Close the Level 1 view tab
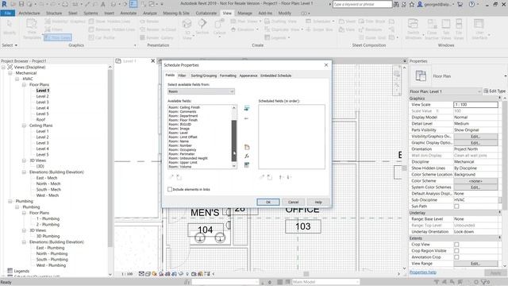Image resolution: width=508 pixels, height=286 pixels. coord(153,60)
